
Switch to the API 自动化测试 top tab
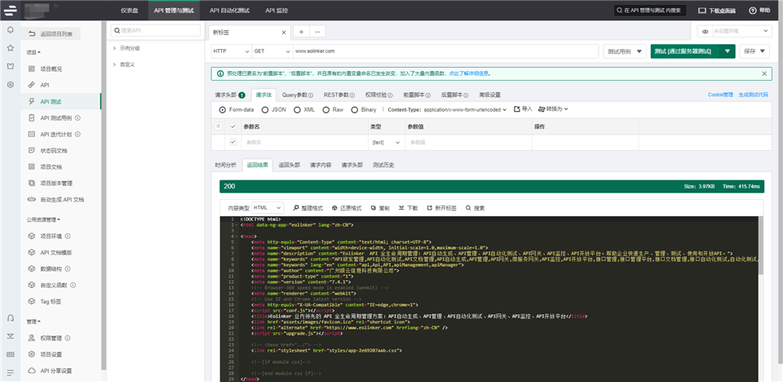point(230,10)
